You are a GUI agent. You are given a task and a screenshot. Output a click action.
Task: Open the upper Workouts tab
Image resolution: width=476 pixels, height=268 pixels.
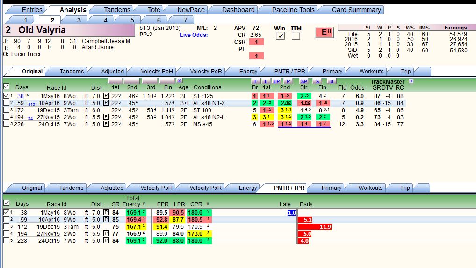click(x=371, y=71)
